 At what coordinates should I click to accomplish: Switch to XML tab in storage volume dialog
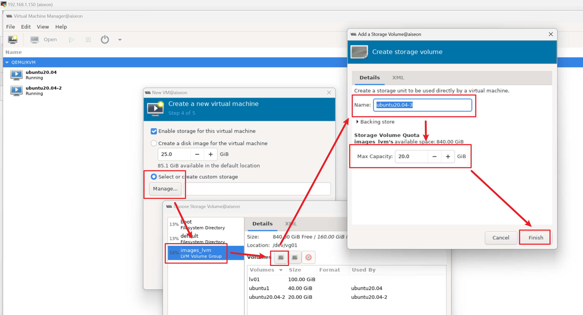[398, 78]
